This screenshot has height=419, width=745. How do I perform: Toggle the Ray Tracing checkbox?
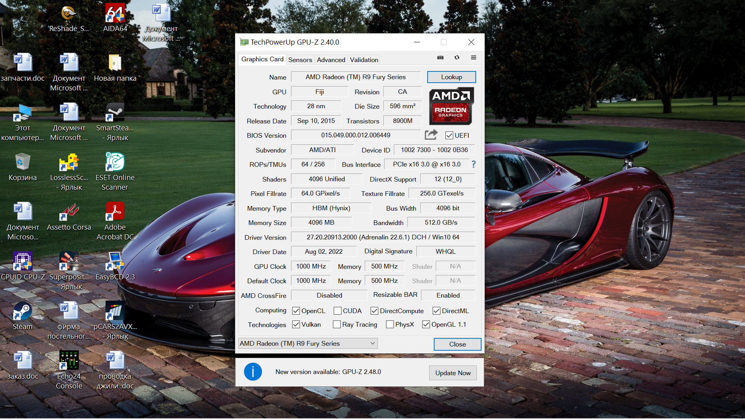click(336, 324)
